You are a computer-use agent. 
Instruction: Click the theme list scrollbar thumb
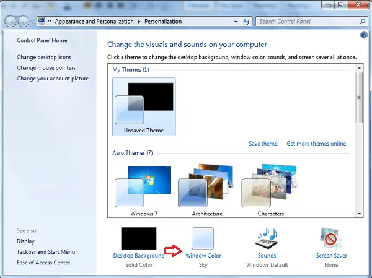click(x=360, y=98)
